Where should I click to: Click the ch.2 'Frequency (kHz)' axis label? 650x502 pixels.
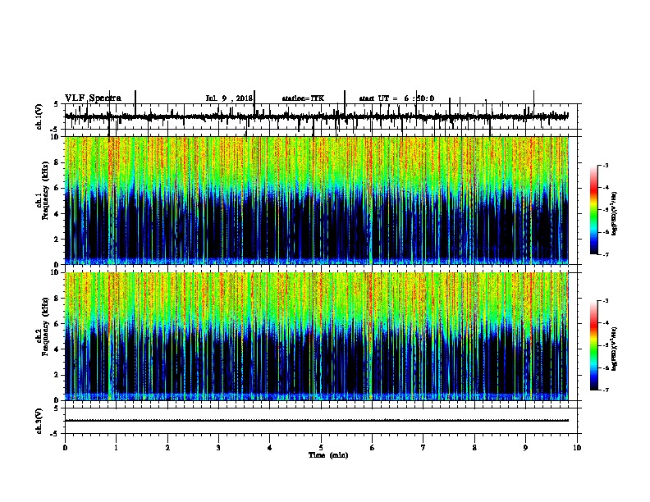[45, 326]
